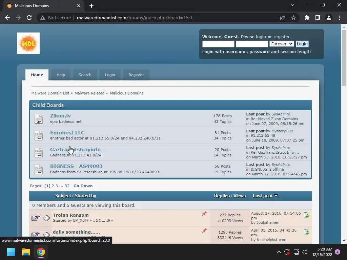Select the Home tab

(37, 75)
